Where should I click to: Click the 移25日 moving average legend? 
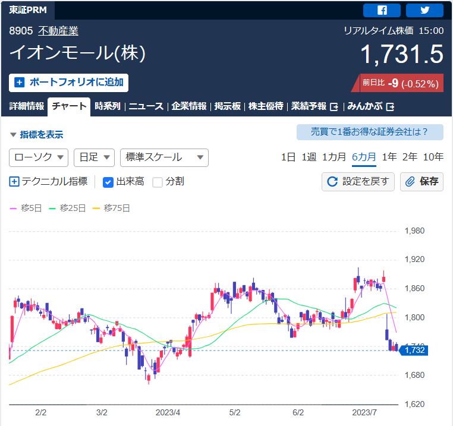[67, 208]
